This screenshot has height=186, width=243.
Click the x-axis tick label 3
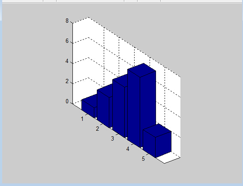click(113, 138)
